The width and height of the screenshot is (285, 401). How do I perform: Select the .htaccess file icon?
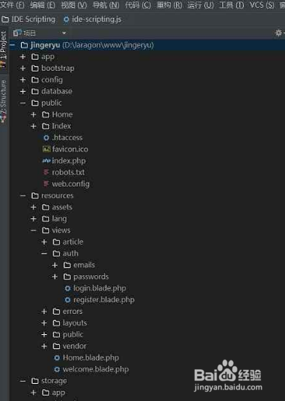point(47,138)
